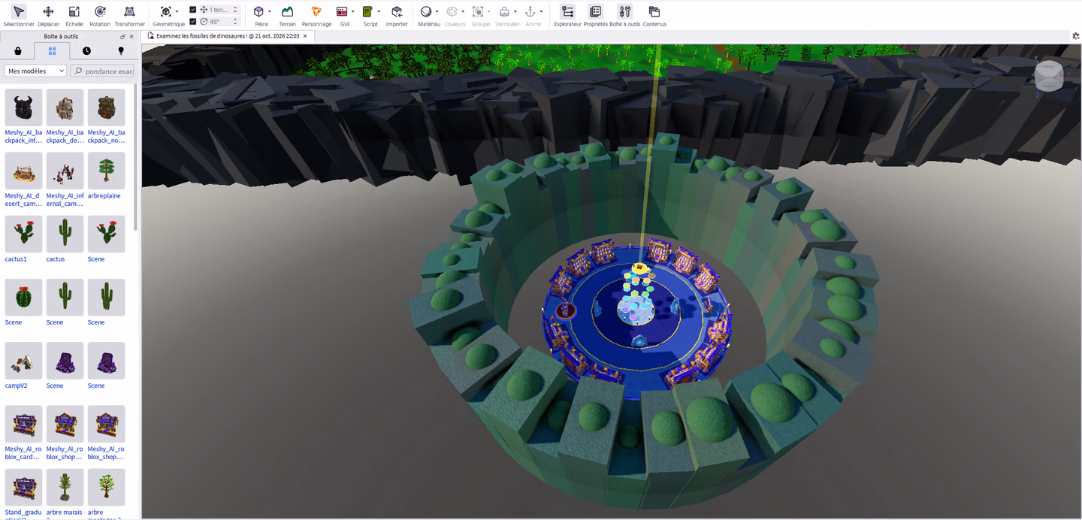Expand the Couleurs dropdown arrow
The height and width of the screenshot is (520, 1082).
pyautogui.click(x=462, y=12)
